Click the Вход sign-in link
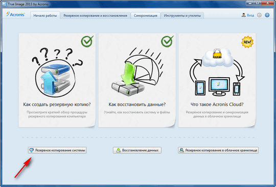Viewport: 276px width, 187px height. (250, 15)
